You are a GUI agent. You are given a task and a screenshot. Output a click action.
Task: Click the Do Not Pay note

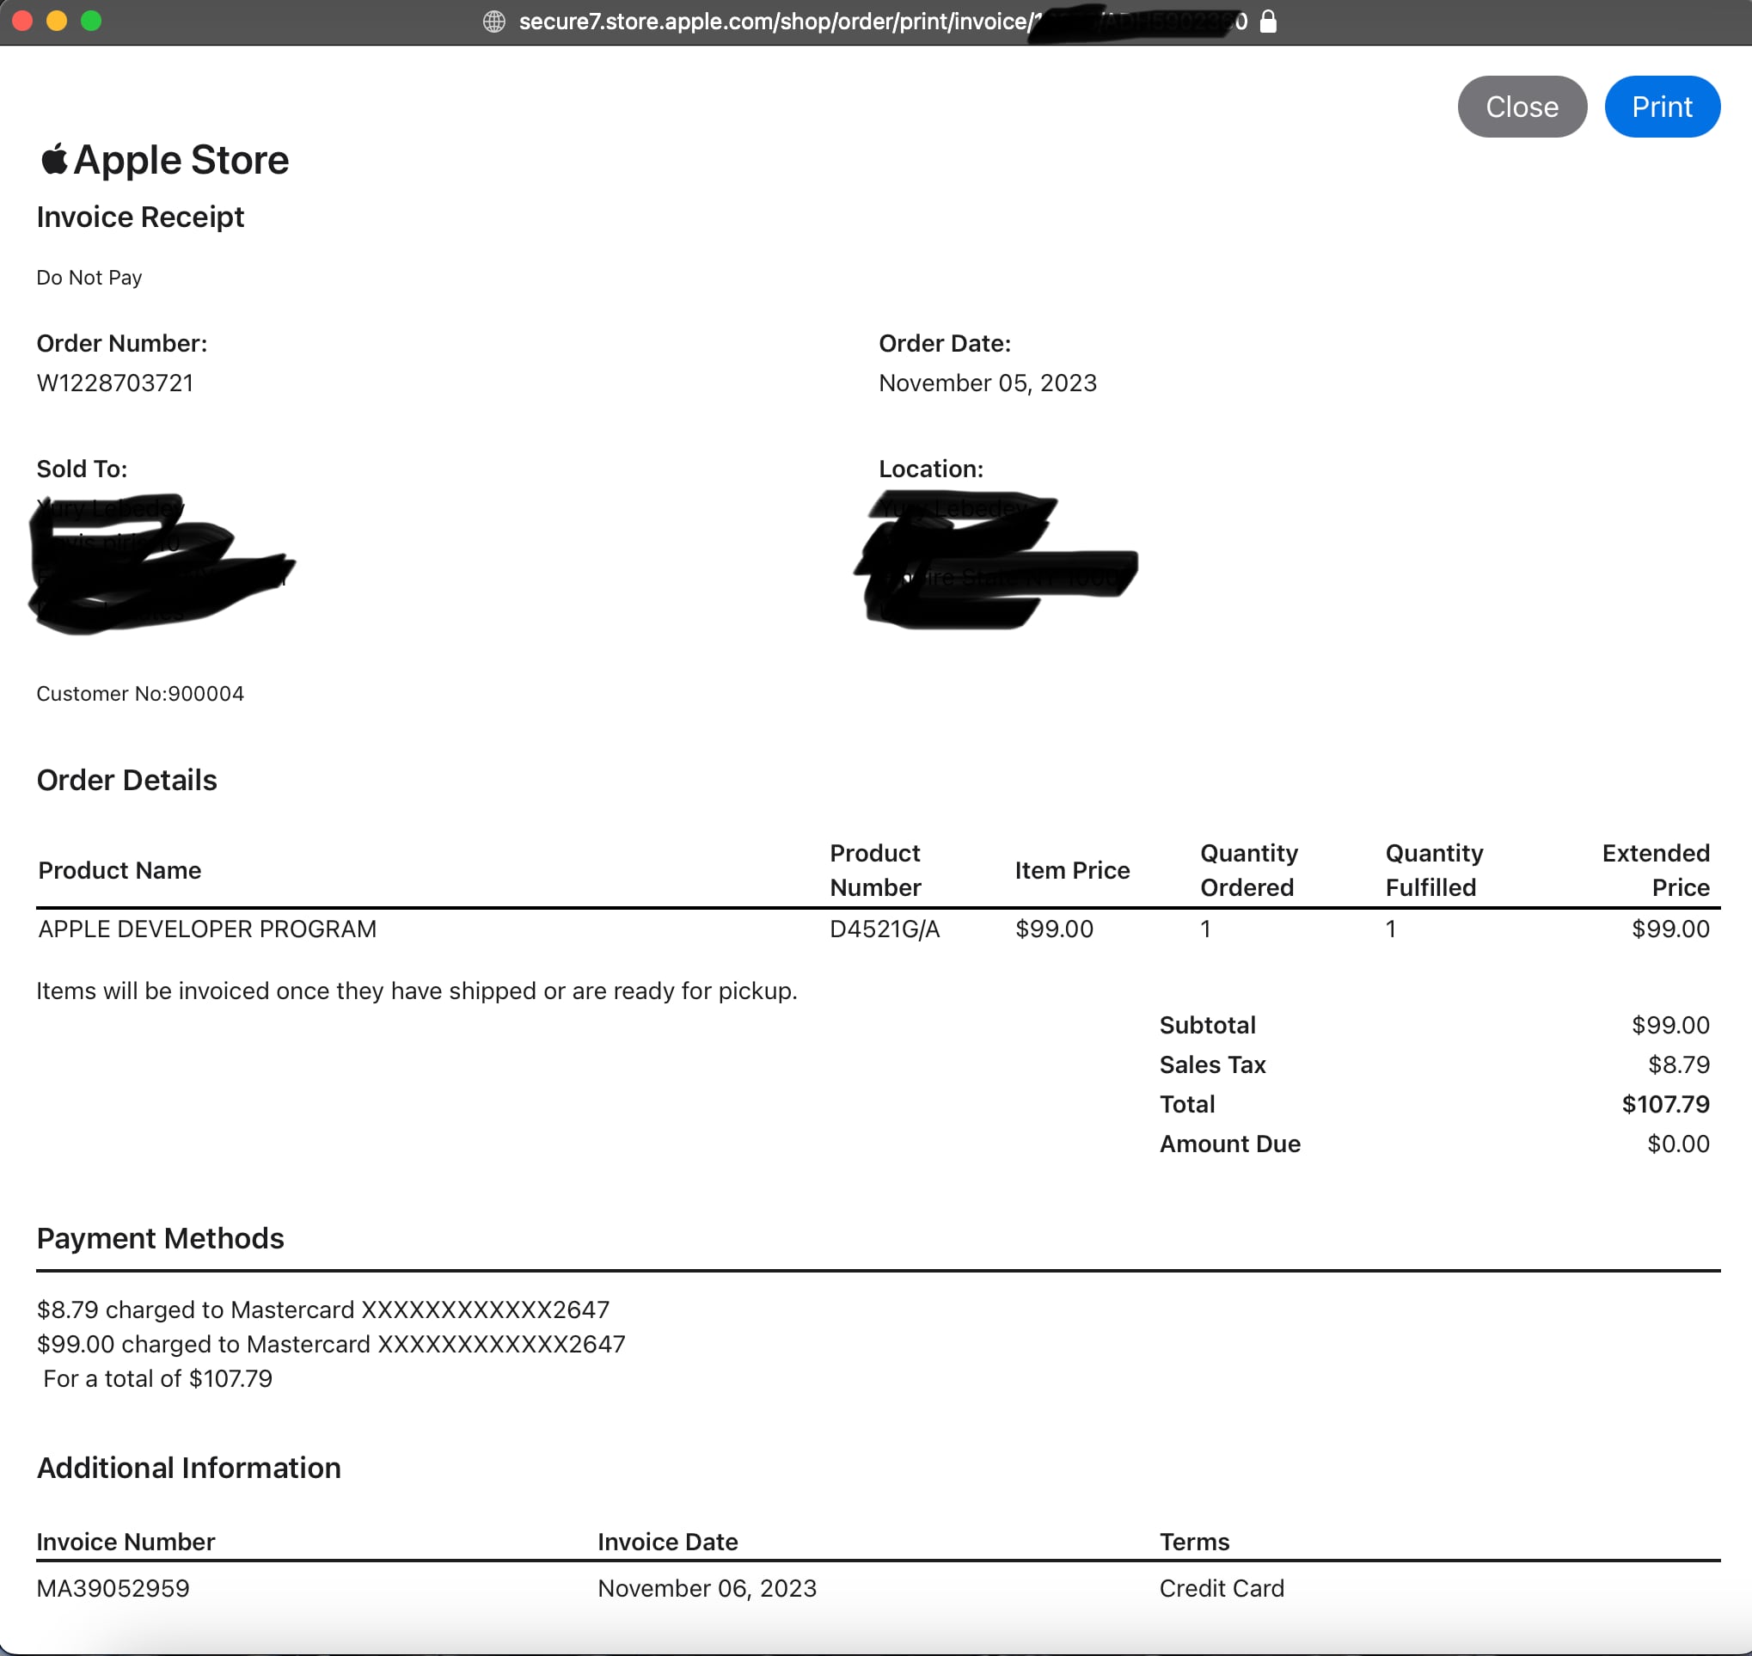(89, 277)
